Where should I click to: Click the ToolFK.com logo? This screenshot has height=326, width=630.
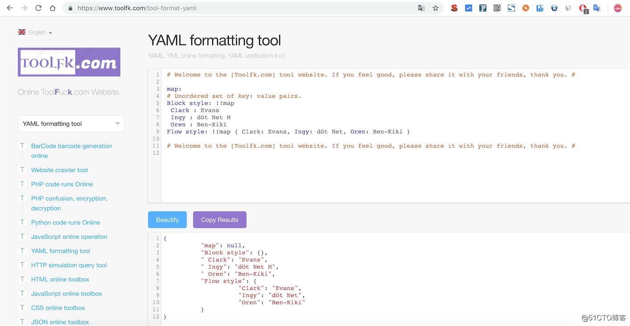click(x=69, y=62)
